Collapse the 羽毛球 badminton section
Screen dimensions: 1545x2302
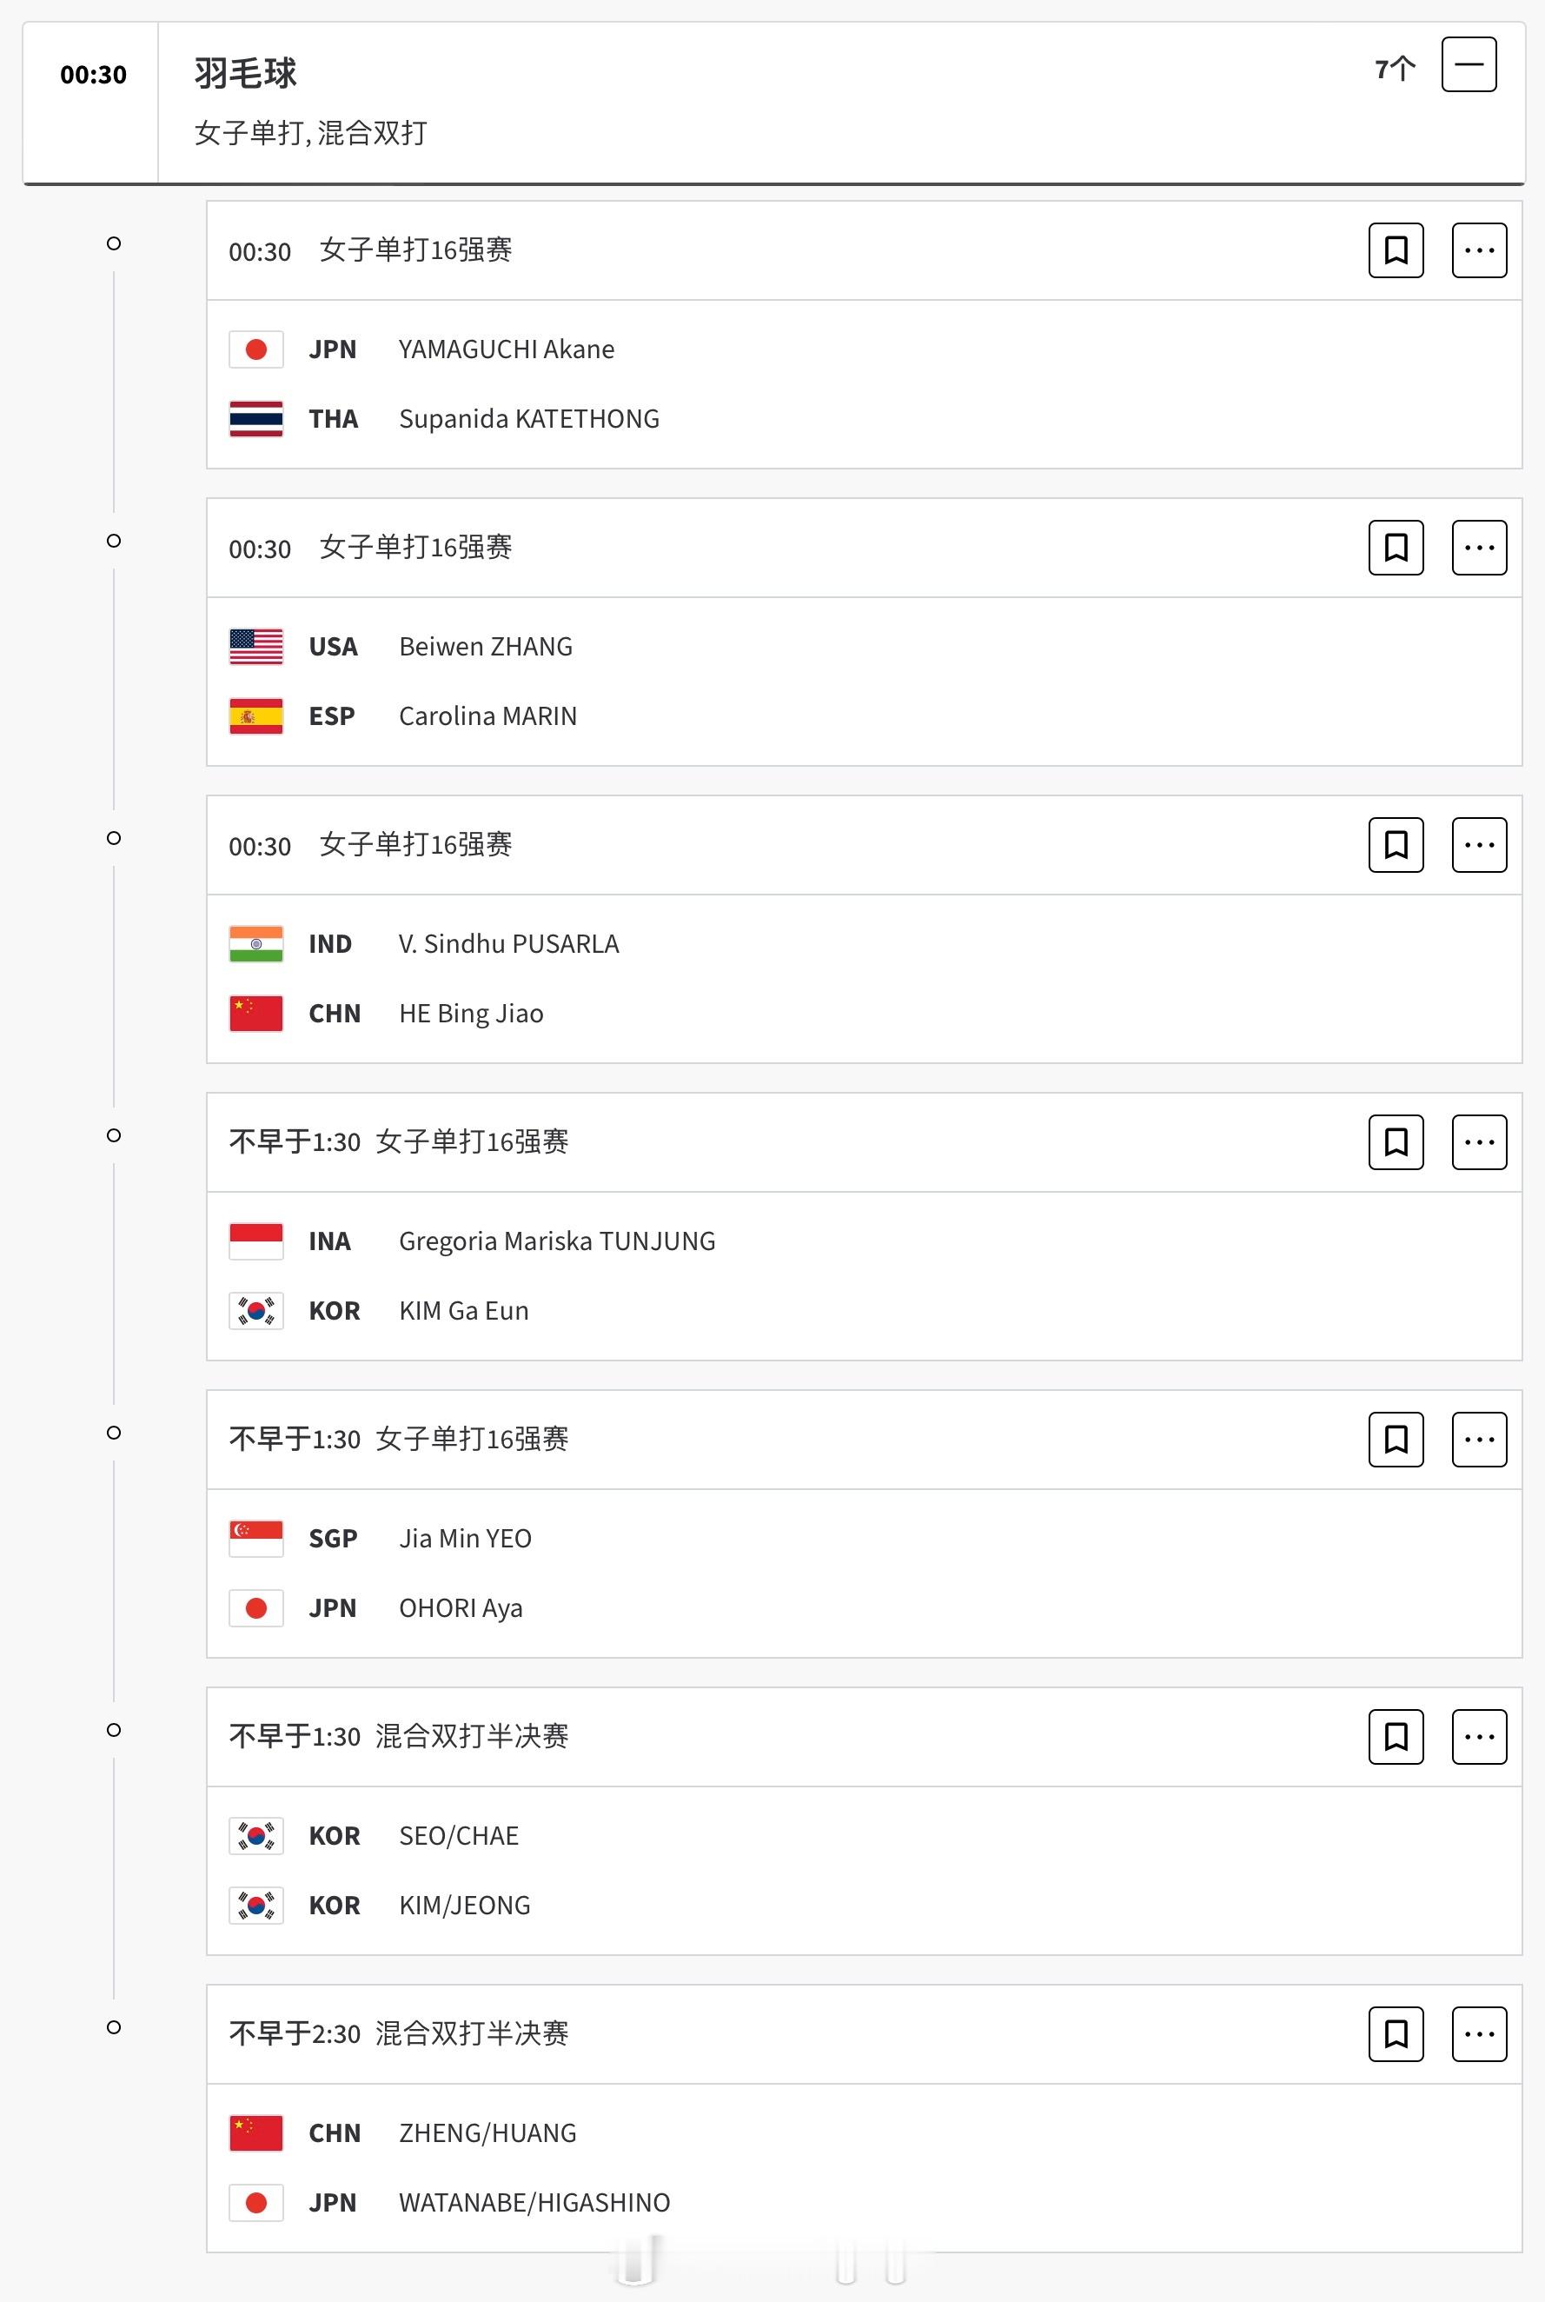coord(1469,65)
